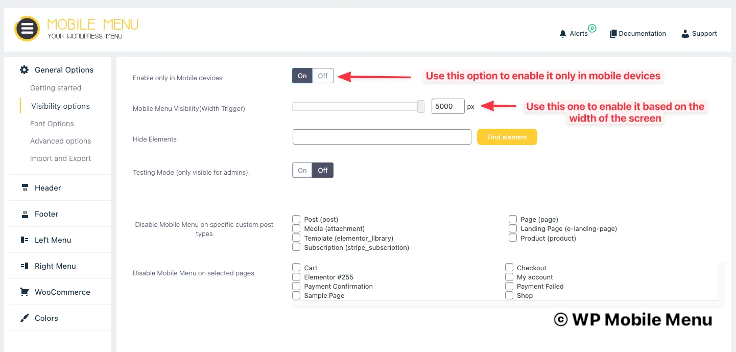Check the Product (product) post type box
736x352 pixels.
[x=513, y=238]
